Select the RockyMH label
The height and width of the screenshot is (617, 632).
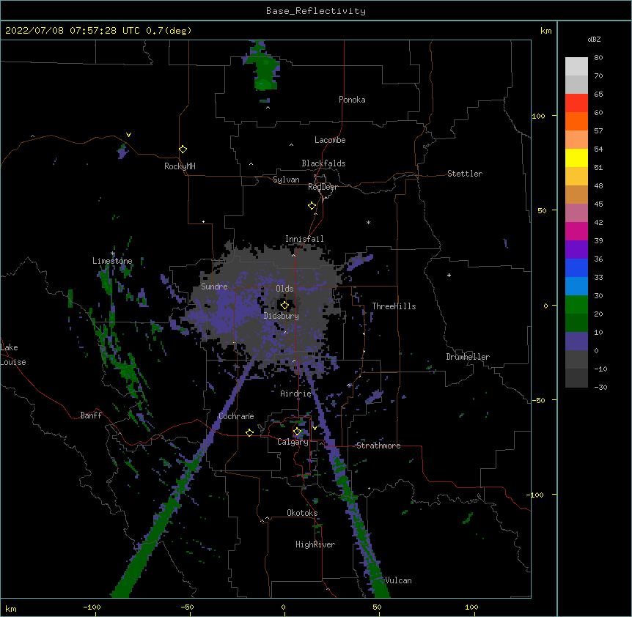click(x=180, y=166)
